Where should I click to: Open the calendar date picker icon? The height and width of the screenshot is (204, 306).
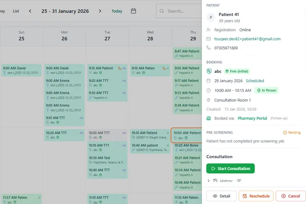point(134,11)
